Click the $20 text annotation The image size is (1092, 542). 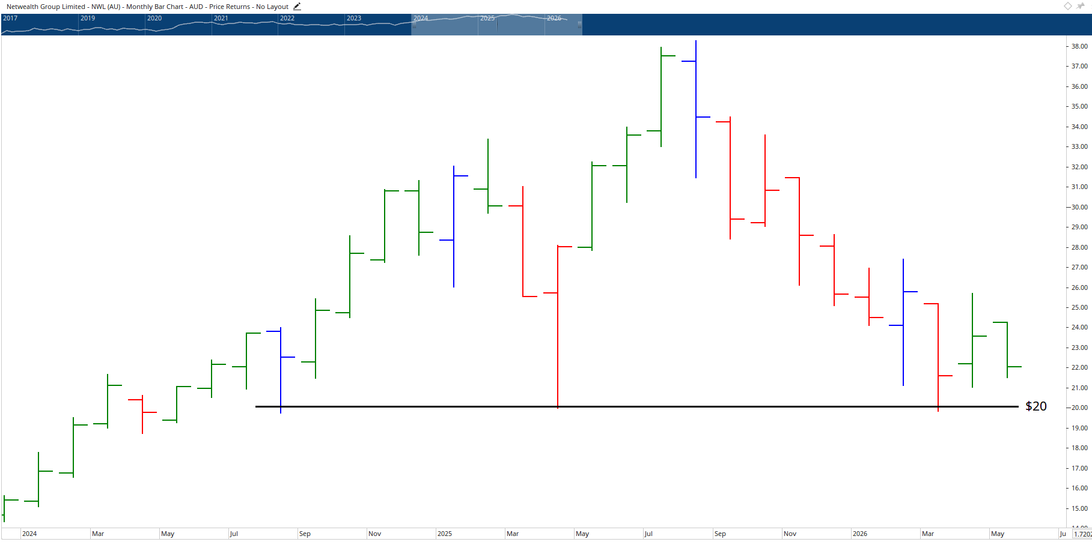(1036, 406)
